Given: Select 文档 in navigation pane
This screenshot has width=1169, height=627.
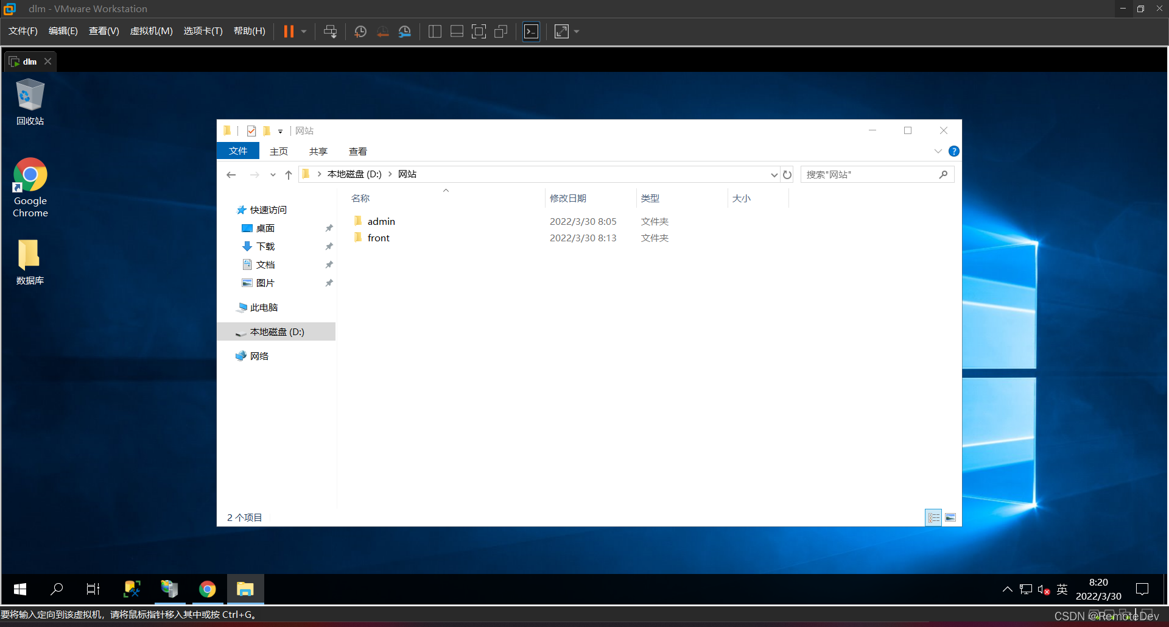Looking at the screenshot, I should [265, 264].
